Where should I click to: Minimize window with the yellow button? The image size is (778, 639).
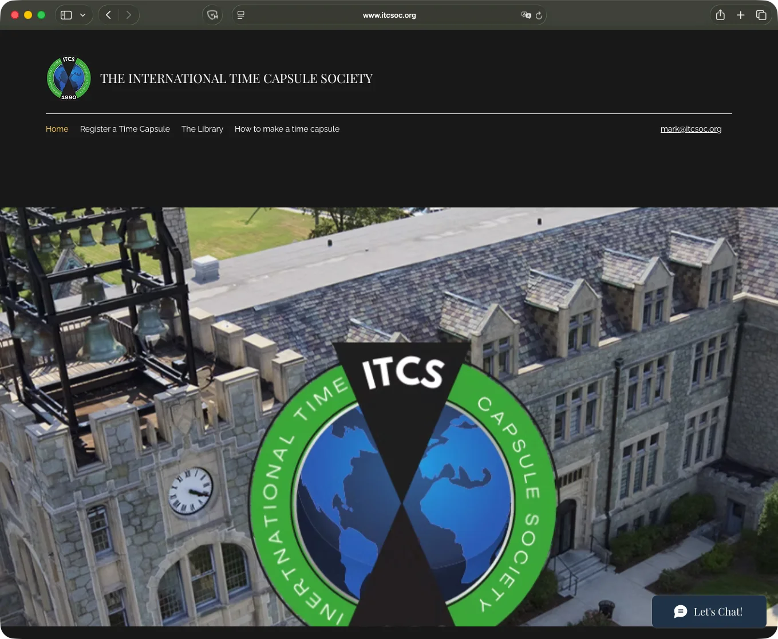[x=28, y=15]
